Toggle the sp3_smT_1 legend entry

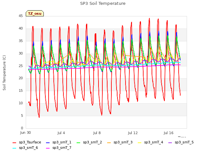pyautogui.click(x=59, y=142)
